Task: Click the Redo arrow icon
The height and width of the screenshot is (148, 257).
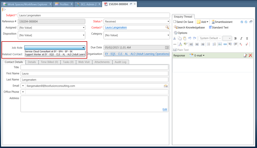Action: click(195, 38)
